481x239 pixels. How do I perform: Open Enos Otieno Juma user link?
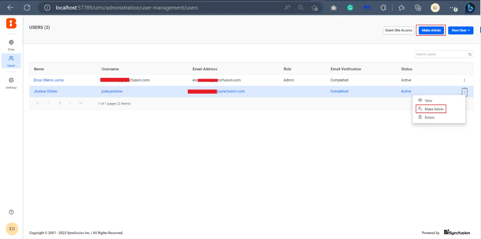point(48,80)
